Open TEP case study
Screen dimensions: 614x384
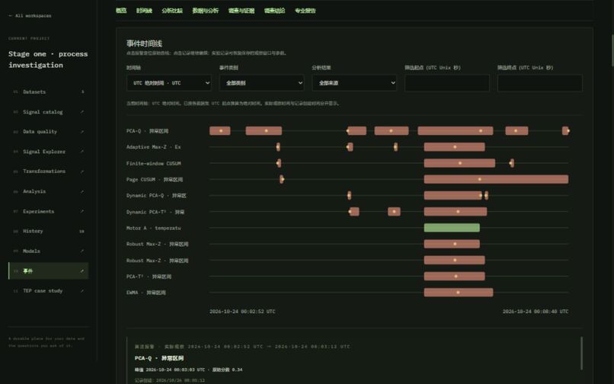tap(49, 291)
